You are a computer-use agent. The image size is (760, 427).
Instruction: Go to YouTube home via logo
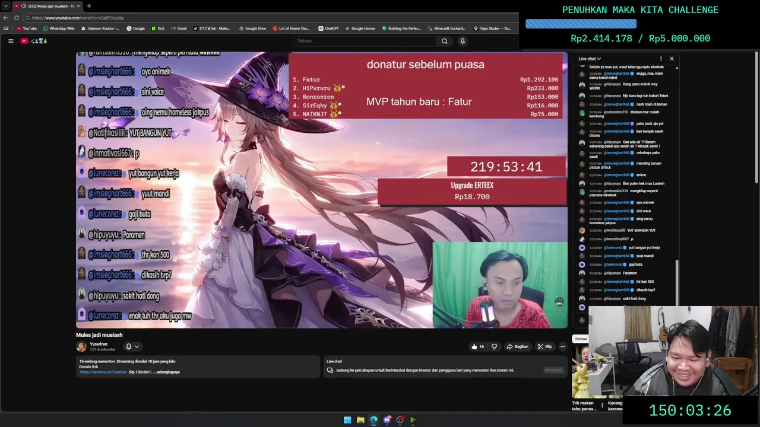tap(33, 41)
